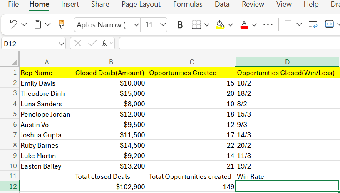The height and width of the screenshot is (193, 340).
Task: Select the Emily Davis cell
Action: pyautogui.click(x=47, y=83)
